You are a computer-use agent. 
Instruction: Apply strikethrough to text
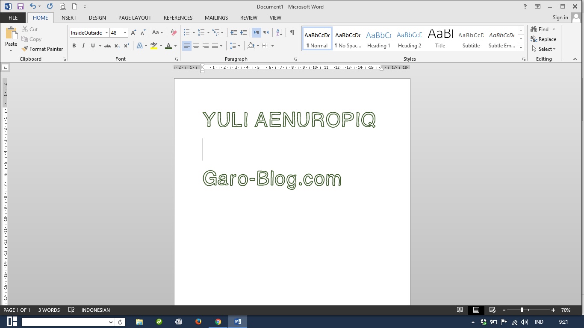[107, 46]
